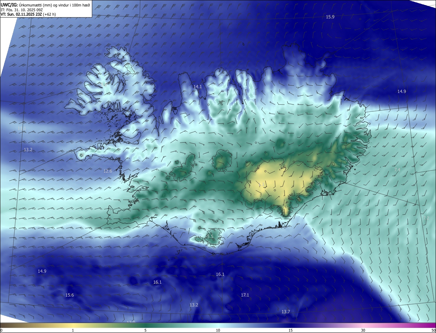Click the 0 tick on color scale
Viewport: 436px width, 333px height.
(x=1, y=330)
